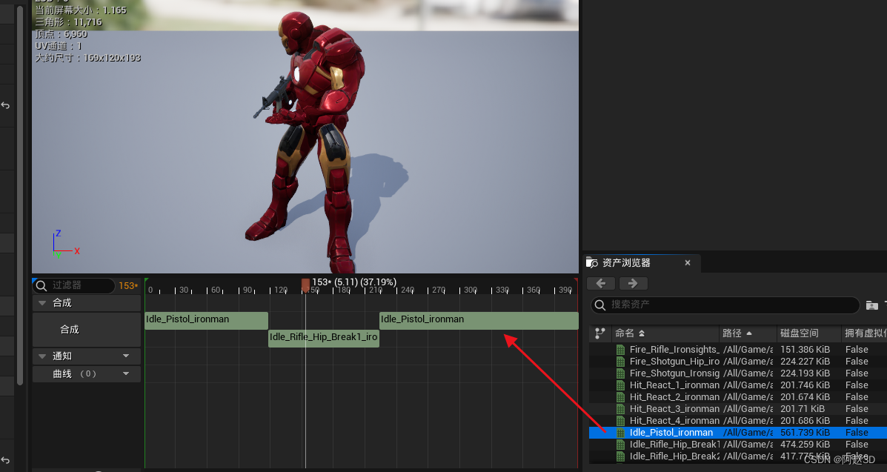Close the 资产浏览器 tab
The width and height of the screenshot is (887, 472).
[x=688, y=262]
